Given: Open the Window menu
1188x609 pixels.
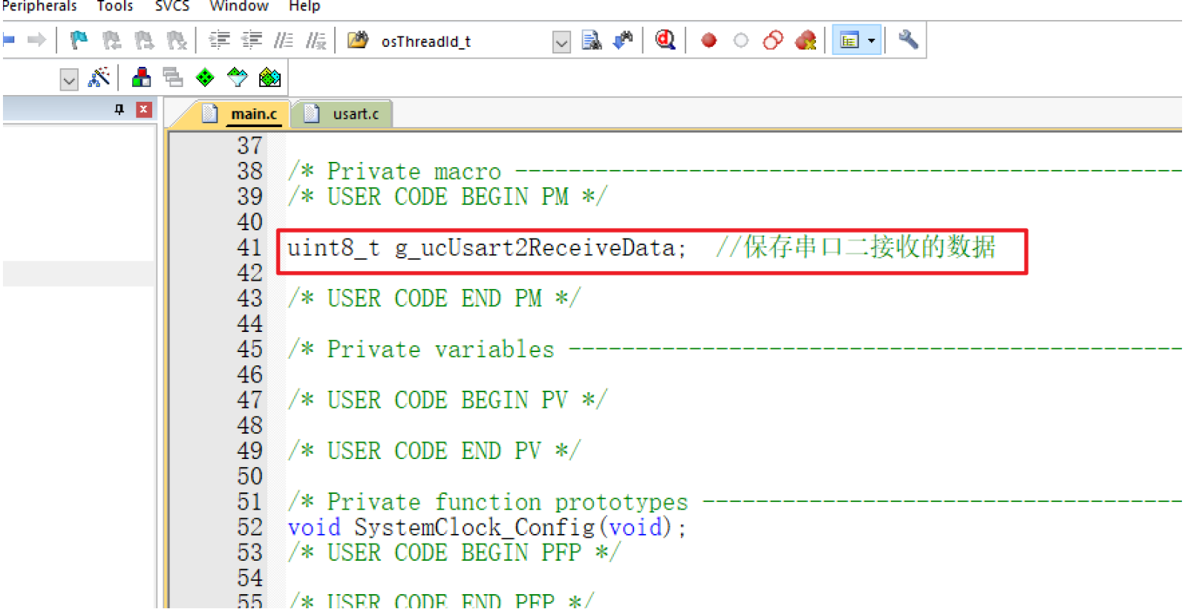Looking at the screenshot, I should (x=239, y=7).
